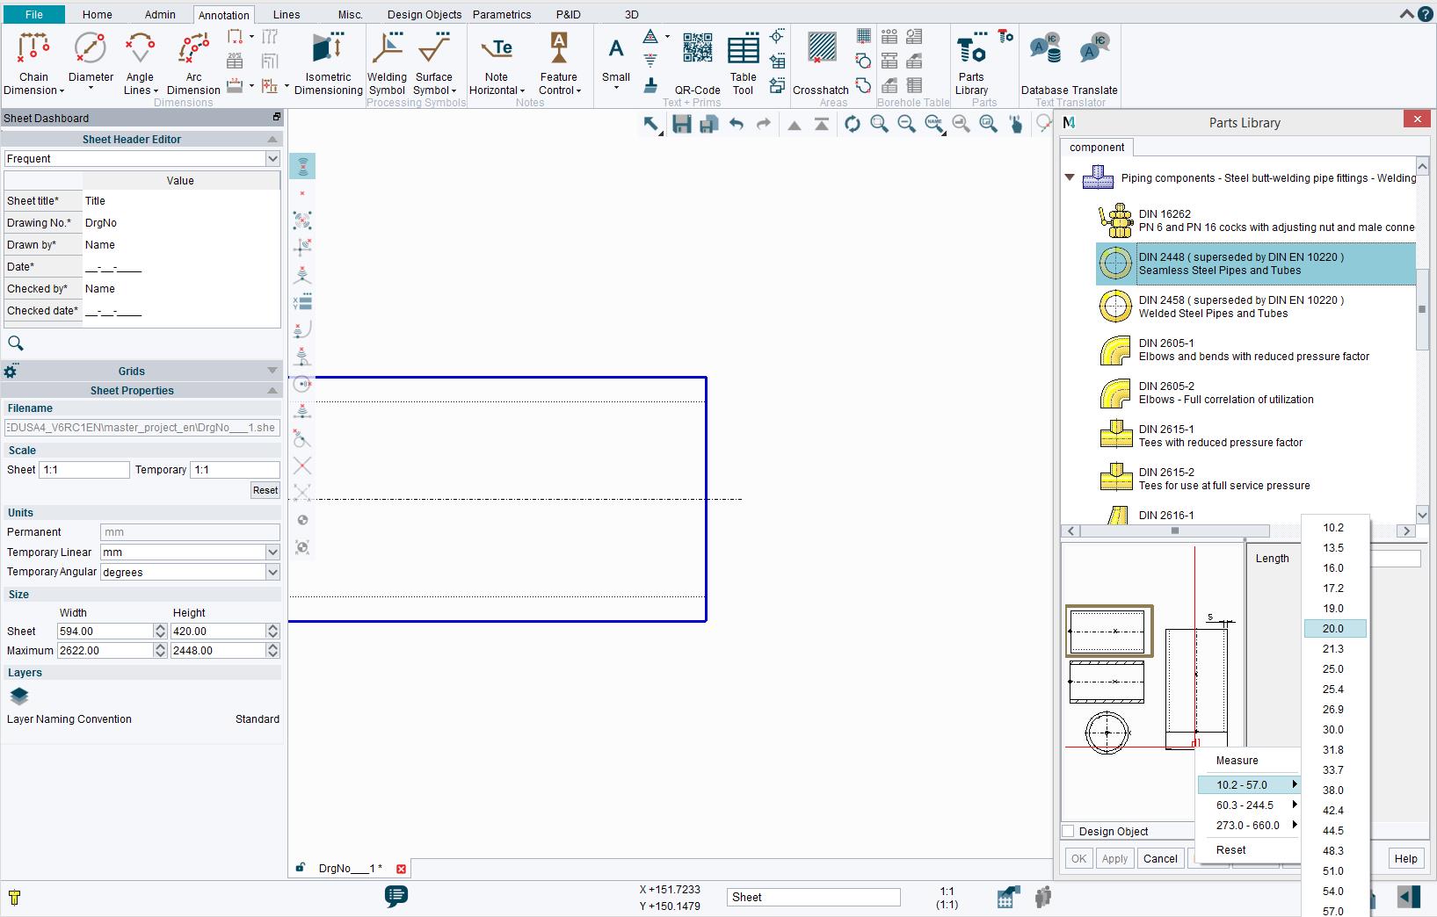
Task: Switch to the Lines ribbon tab
Action: [x=287, y=14]
